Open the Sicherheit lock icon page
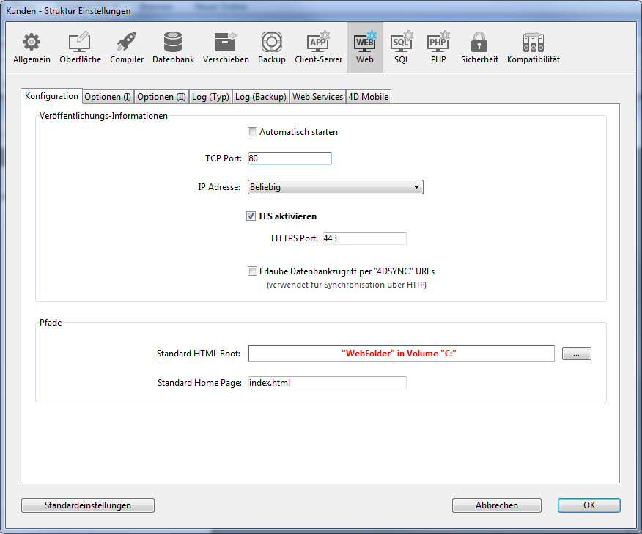The width and height of the screenshot is (642, 534). (479, 48)
